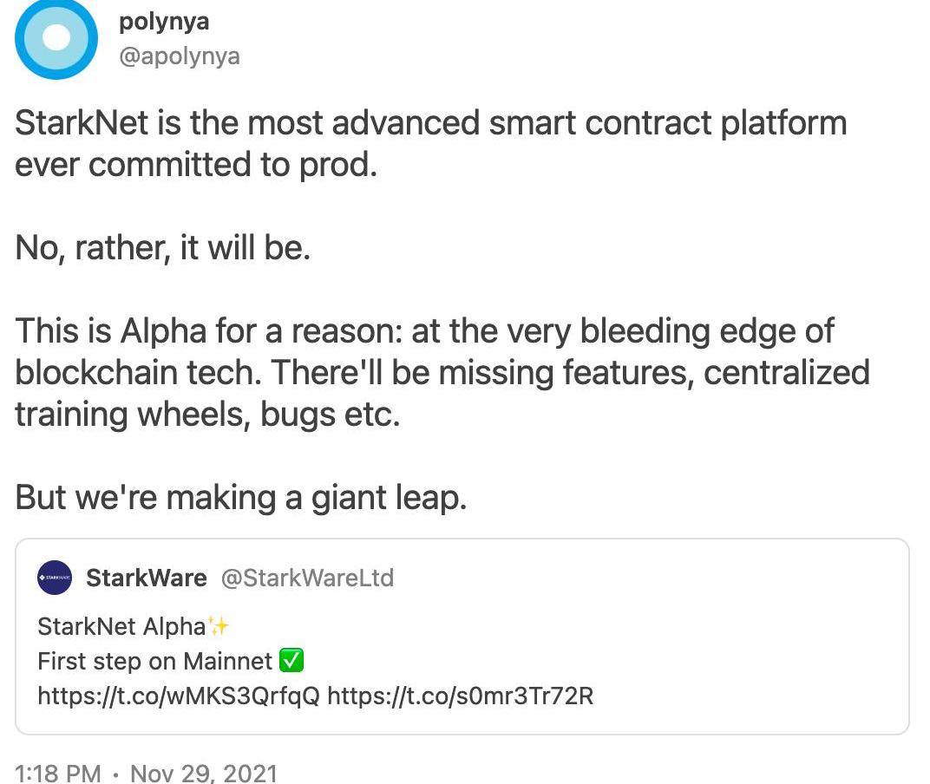
Task: Click the 1:18 PM timestamp
Action: coord(57,773)
